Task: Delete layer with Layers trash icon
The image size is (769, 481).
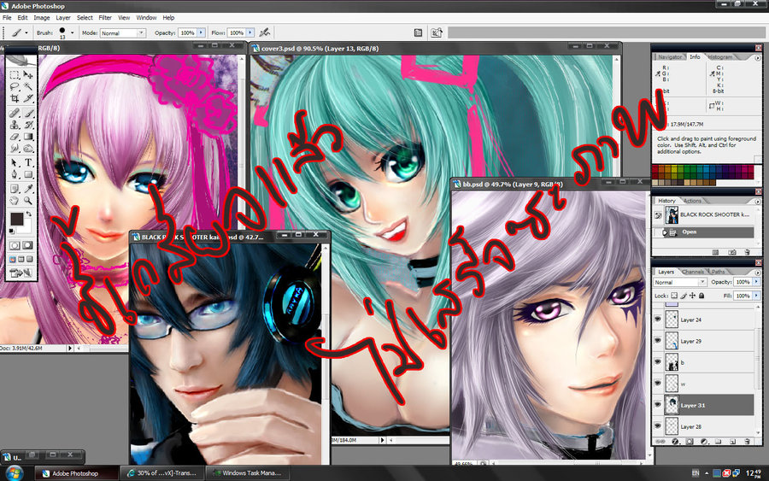Action: coord(747,442)
